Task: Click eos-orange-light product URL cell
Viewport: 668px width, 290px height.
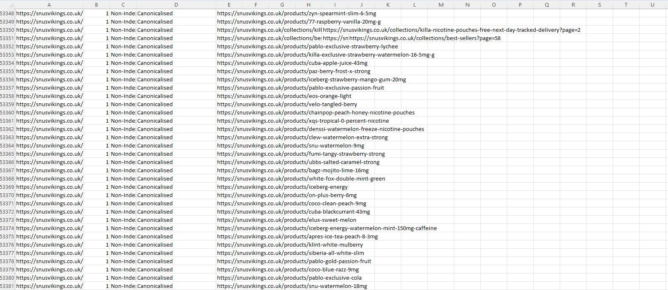Action: click(x=284, y=96)
